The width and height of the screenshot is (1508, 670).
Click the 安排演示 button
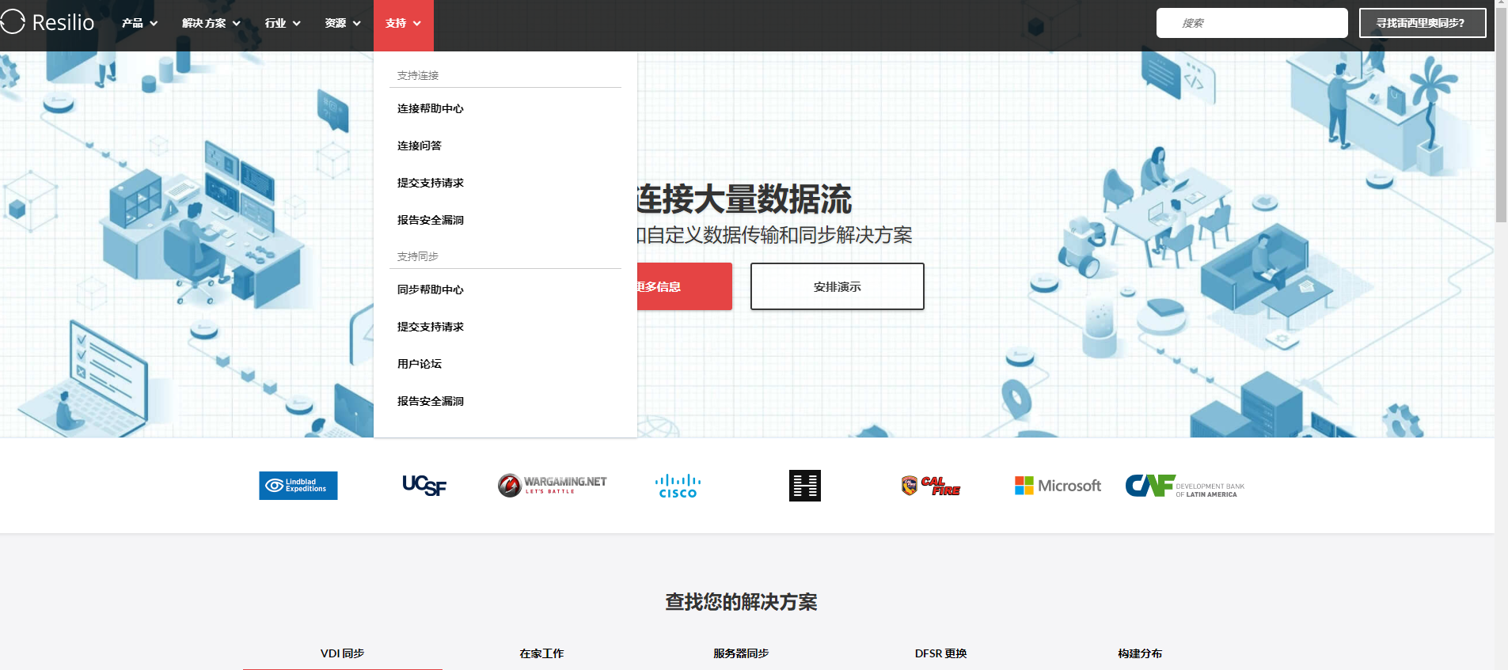click(x=838, y=286)
